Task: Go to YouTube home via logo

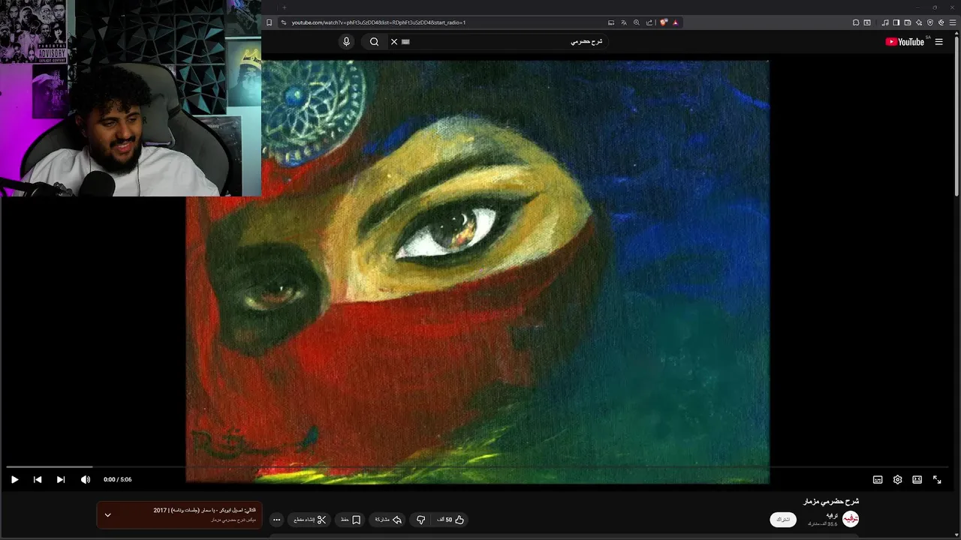Action: 905,42
